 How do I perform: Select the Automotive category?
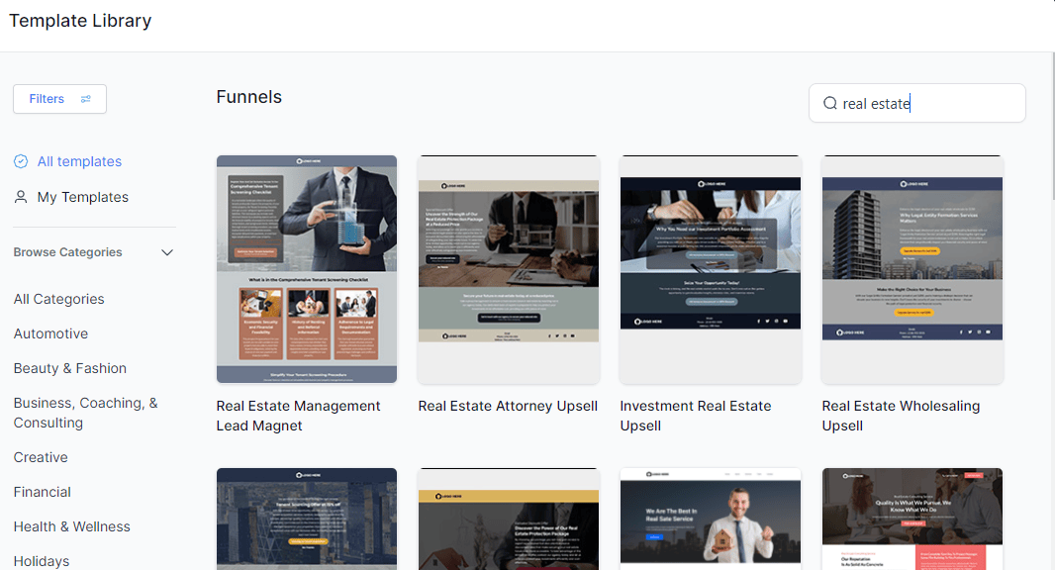coord(51,333)
